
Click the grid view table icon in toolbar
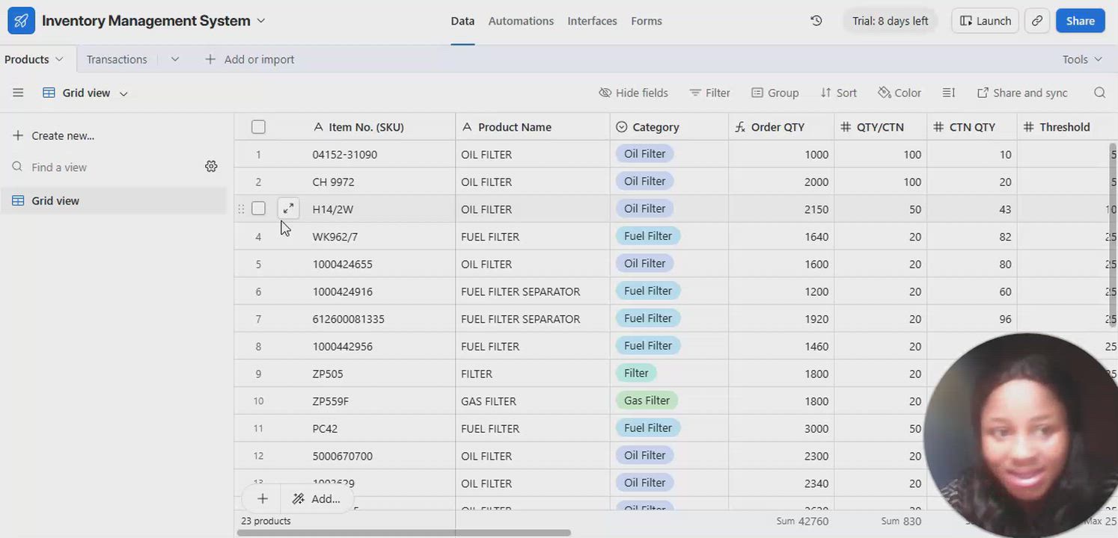[x=49, y=93]
